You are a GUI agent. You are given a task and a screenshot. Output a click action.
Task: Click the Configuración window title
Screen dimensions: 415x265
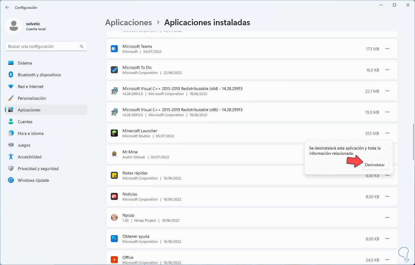tap(26, 7)
